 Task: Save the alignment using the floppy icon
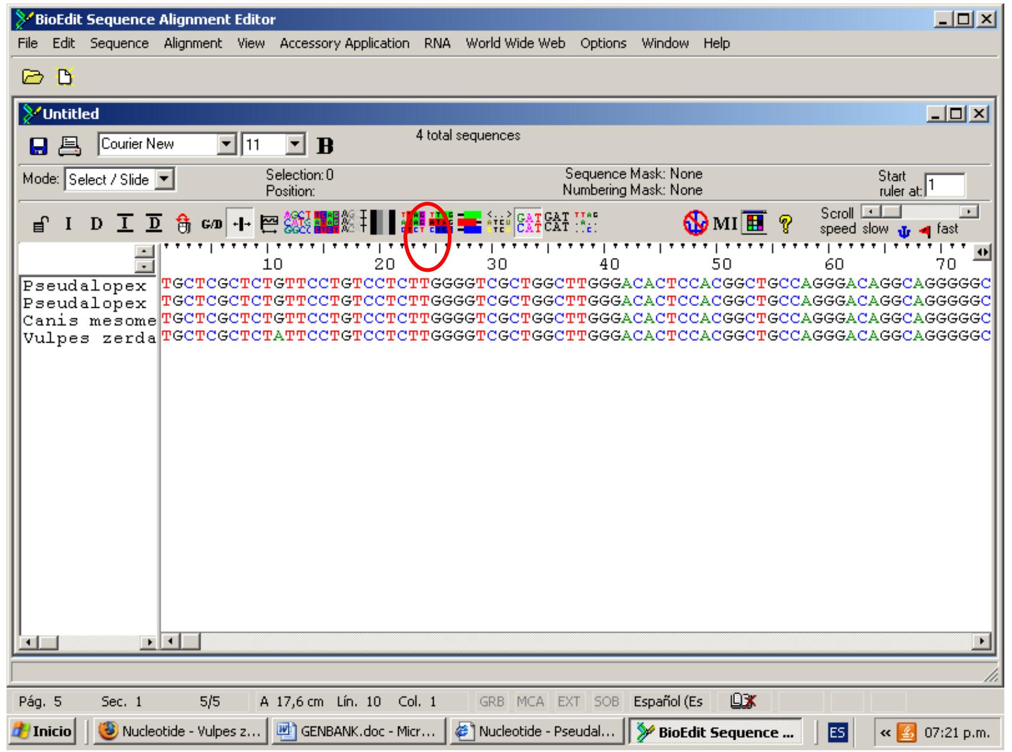[39, 145]
